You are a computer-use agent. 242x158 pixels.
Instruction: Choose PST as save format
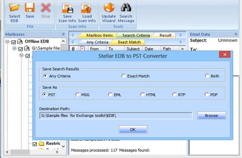[x=44, y=94]
